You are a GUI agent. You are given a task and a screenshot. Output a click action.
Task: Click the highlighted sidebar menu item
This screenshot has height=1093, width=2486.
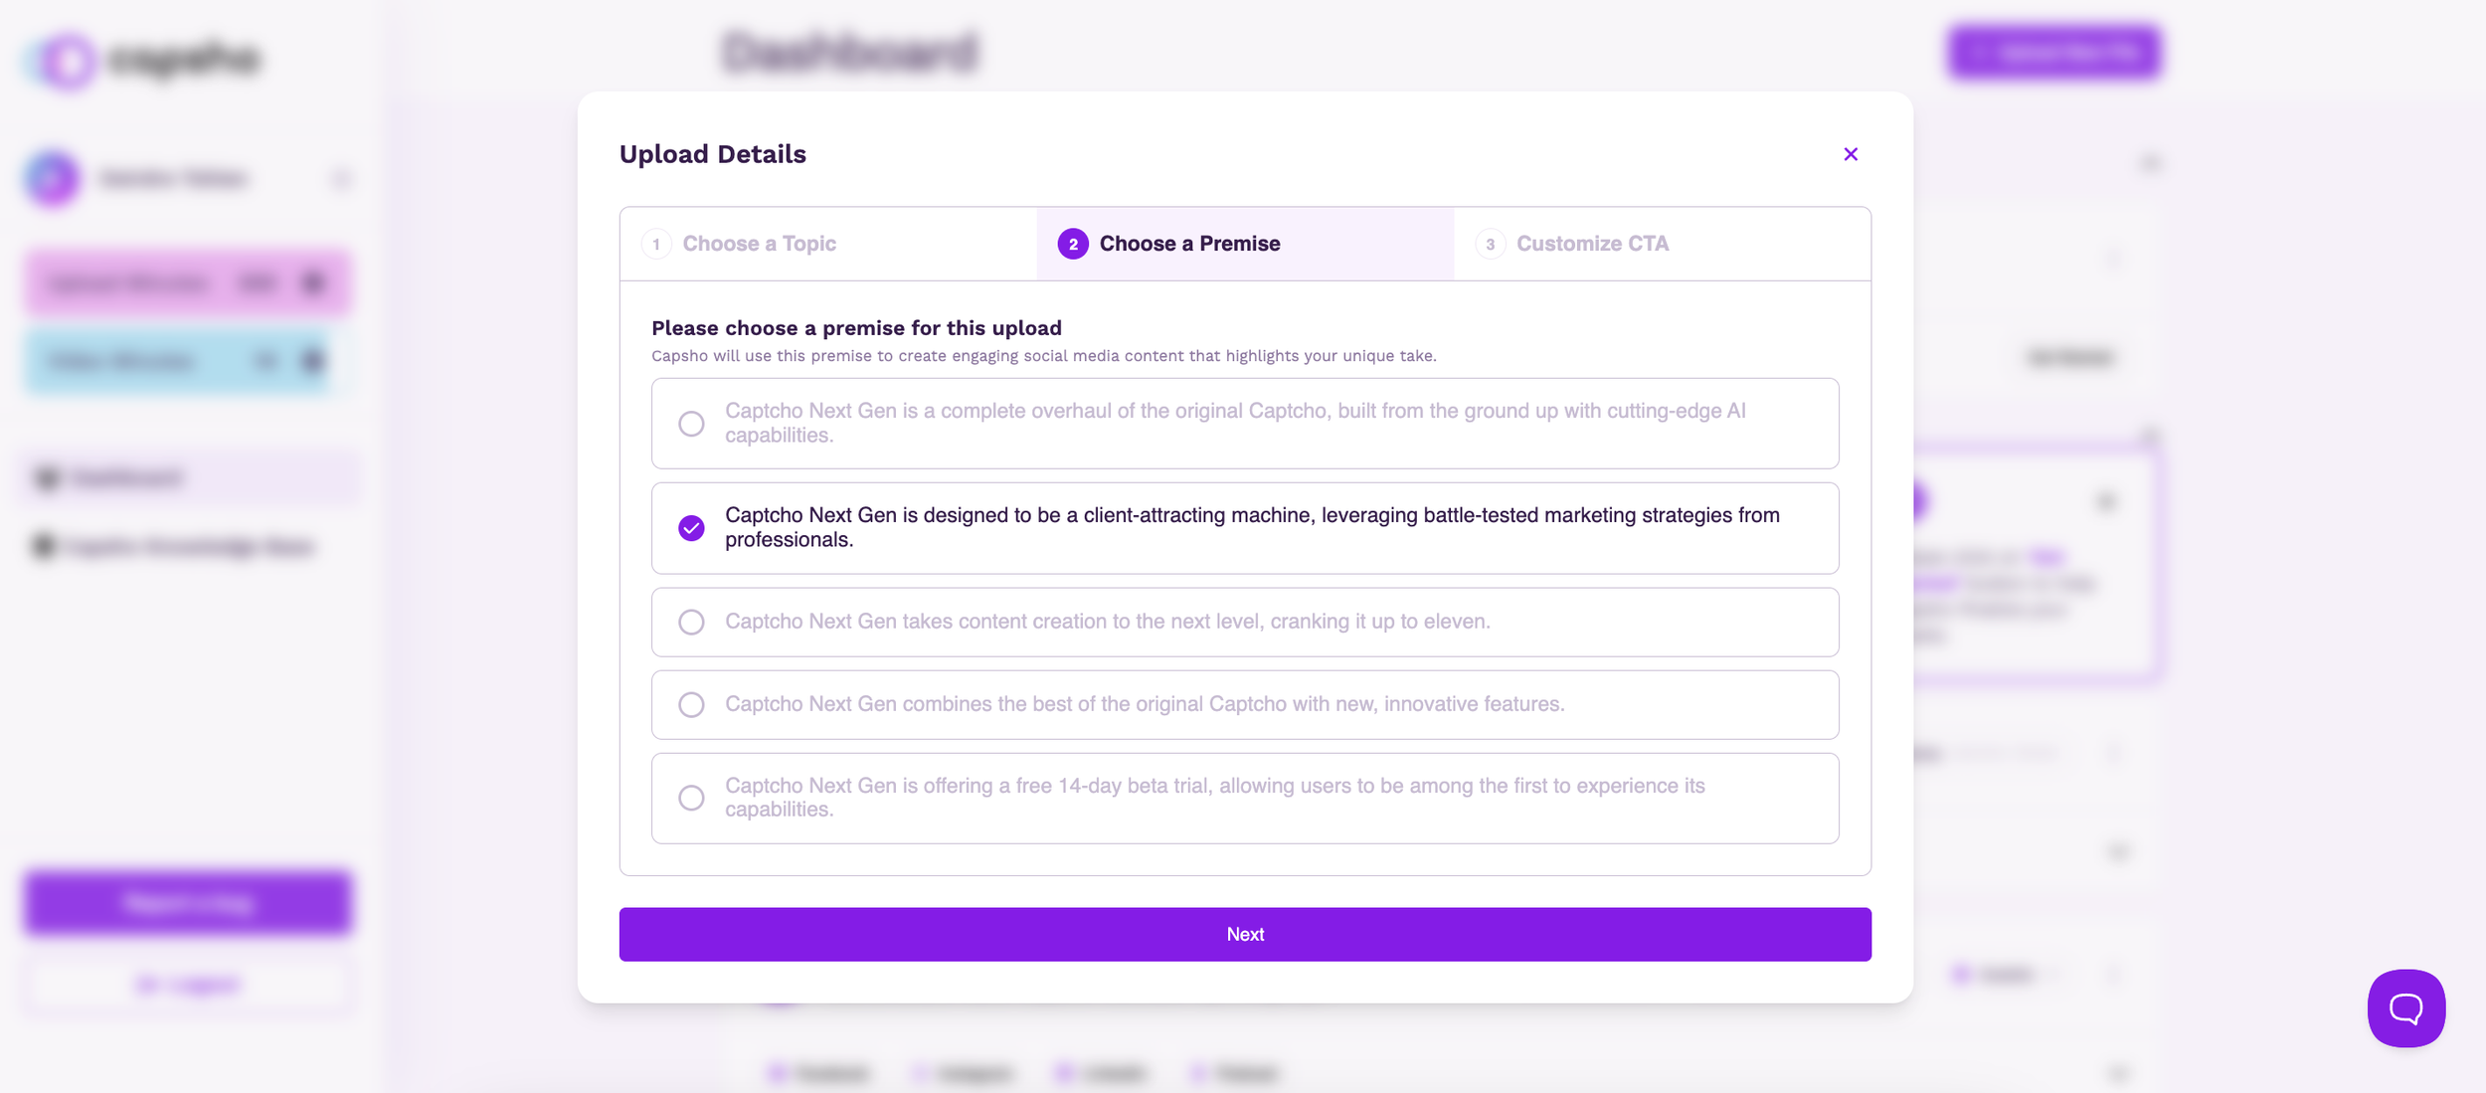[187, 477]
